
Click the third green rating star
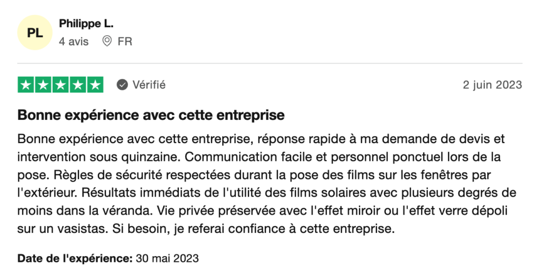[61, 85]
